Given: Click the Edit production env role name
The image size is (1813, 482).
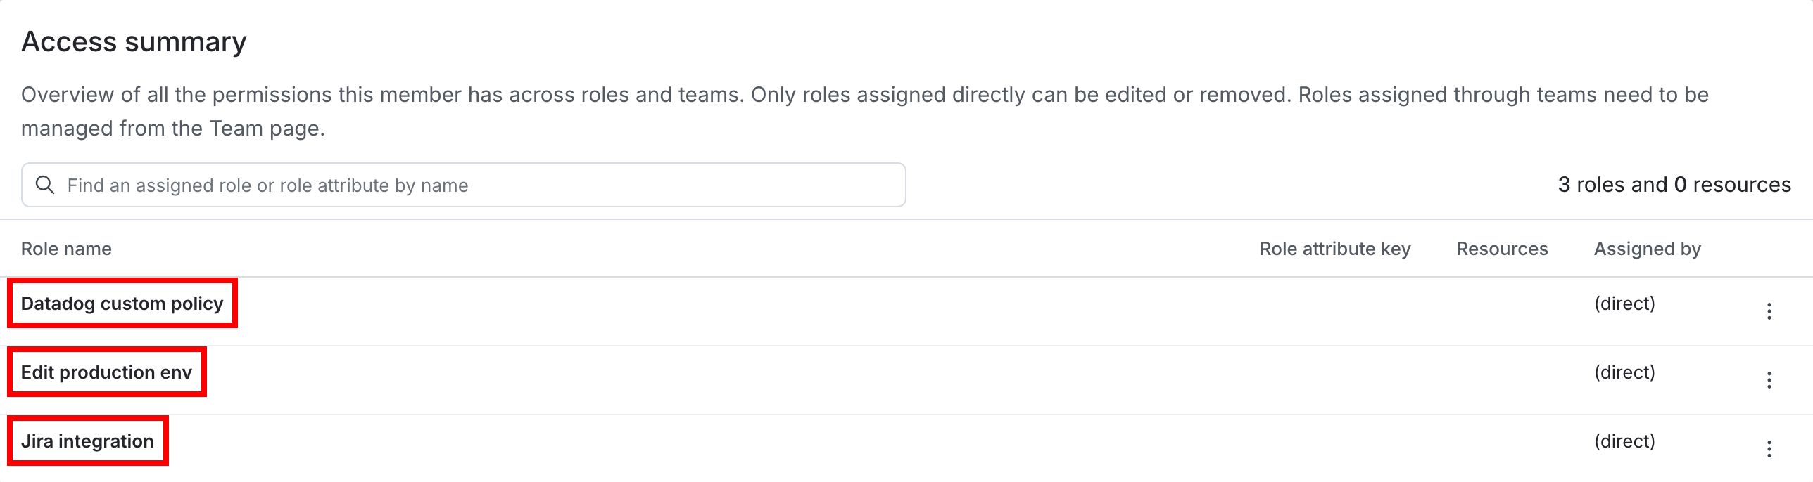Looking at the screenshot, I should coord(106,372).
